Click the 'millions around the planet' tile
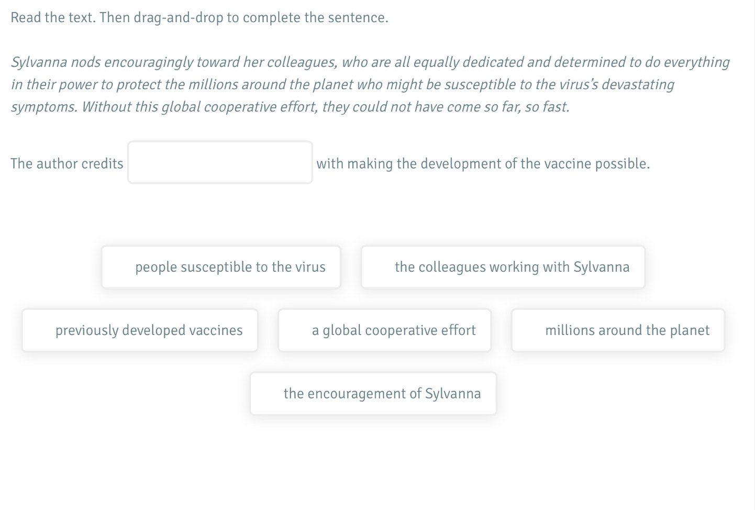755x510 pixels. [x=618, y=330]
